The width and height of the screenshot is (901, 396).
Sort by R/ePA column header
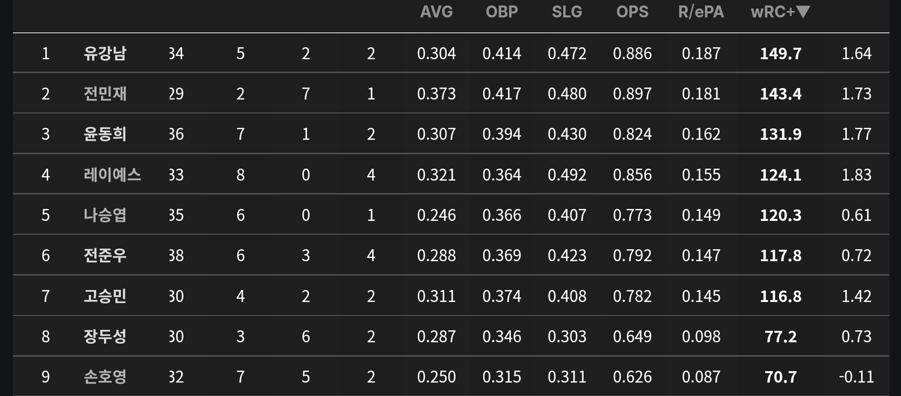click(x=701, y=12)
